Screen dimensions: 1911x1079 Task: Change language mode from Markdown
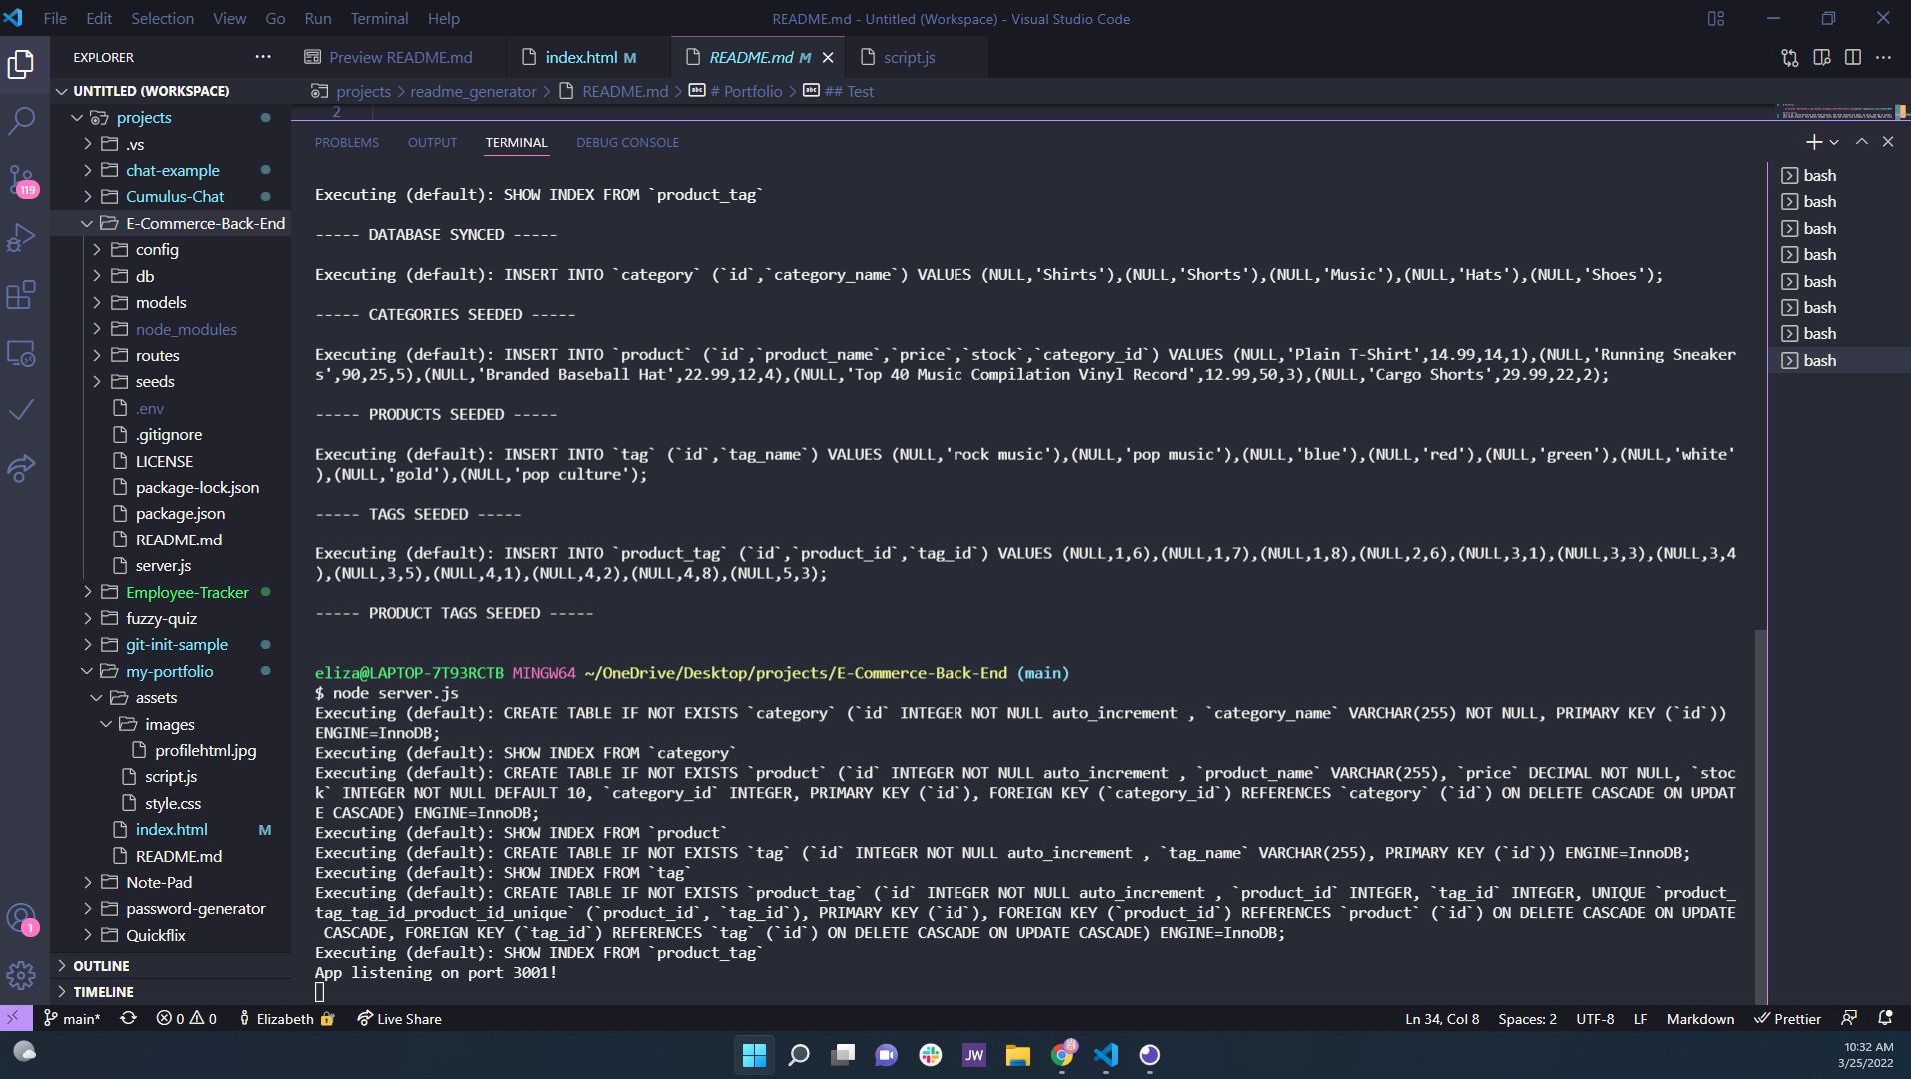point(1700,1019)
